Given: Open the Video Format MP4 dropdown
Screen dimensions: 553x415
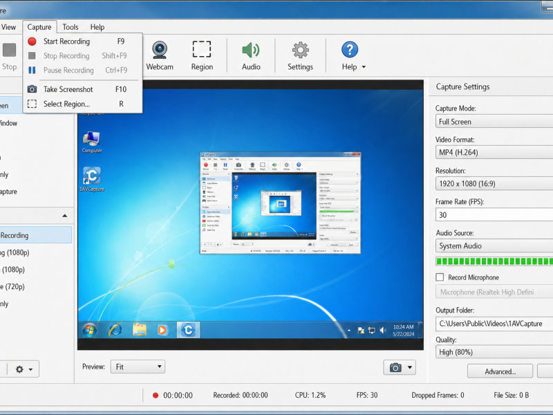Looking at the screenshot, I should 494,152.
